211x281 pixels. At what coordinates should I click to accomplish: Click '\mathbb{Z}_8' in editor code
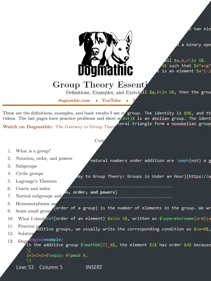(x=98, y=245)
